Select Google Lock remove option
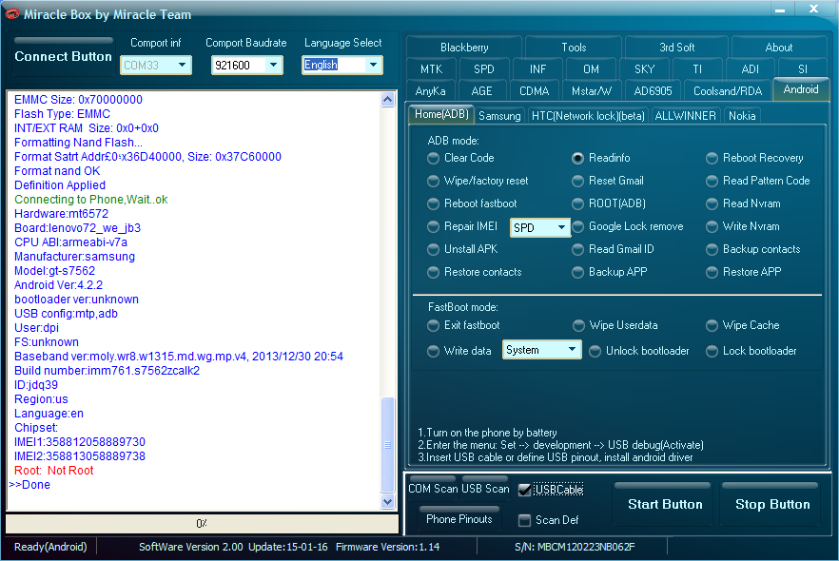Screen dimensions: 839x561 click(577, 226)
